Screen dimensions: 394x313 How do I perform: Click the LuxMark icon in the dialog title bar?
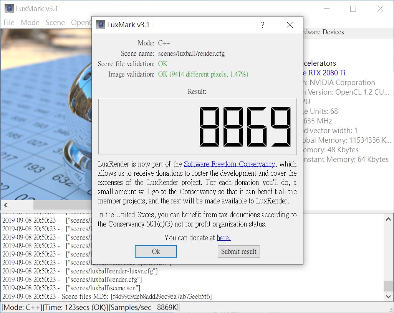(101, 25)
